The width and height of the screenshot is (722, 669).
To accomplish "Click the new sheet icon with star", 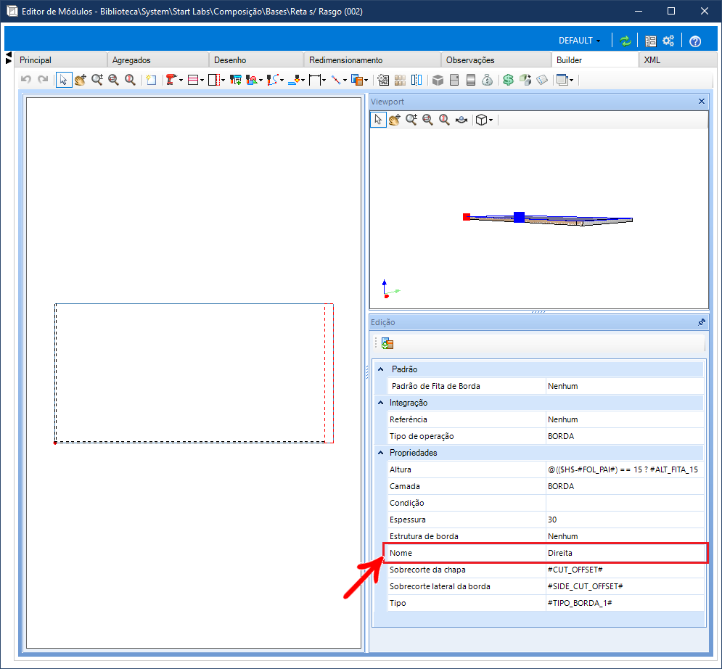I will point(151,80).
